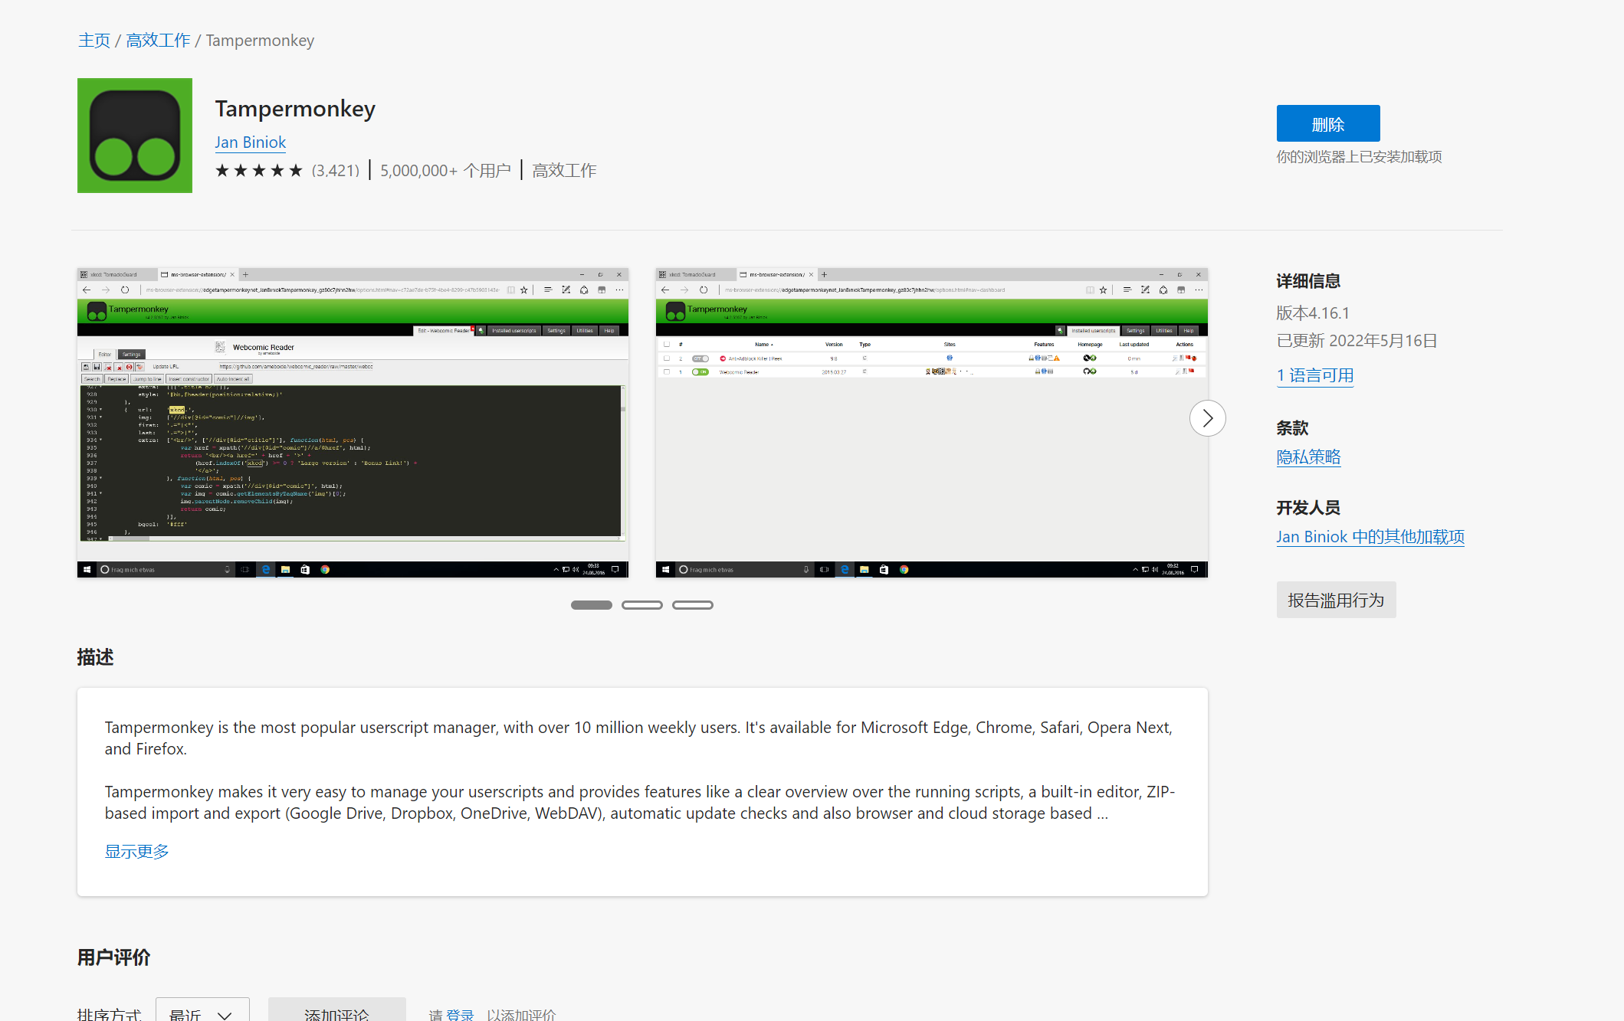Click the 描述 section heading

click(96, 657)
